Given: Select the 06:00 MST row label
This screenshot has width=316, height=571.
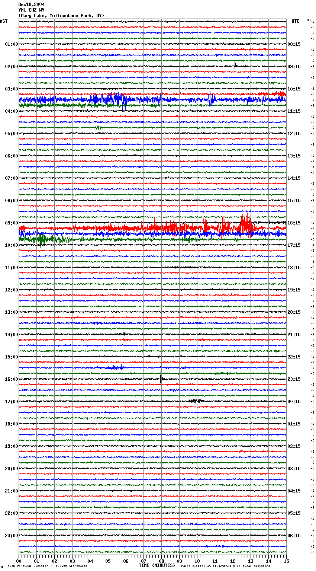Looking at the screenshot, I should point(11,156).
